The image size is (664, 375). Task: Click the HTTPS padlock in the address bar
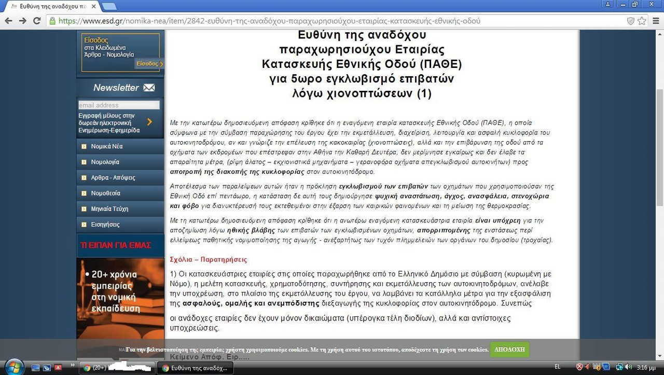coord(52,21)
